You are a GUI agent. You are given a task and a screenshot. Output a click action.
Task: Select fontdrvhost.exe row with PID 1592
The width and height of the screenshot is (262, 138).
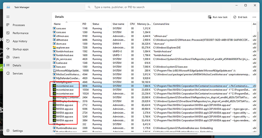point(154,51)
